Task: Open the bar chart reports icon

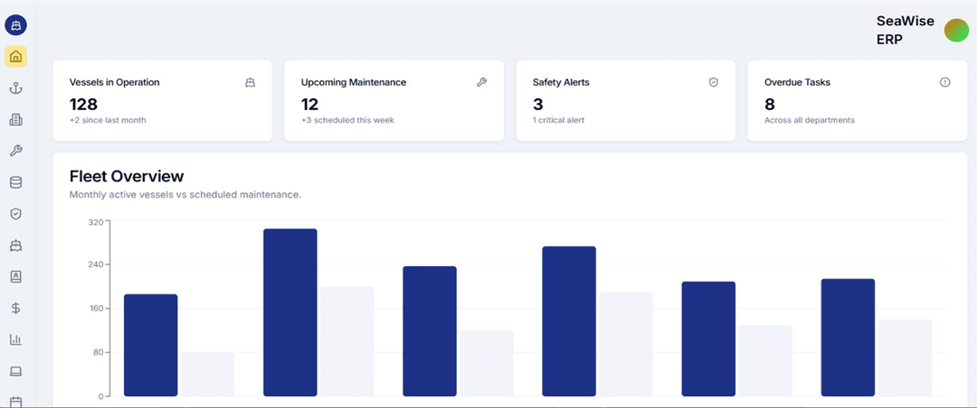Action: (15, 339)
